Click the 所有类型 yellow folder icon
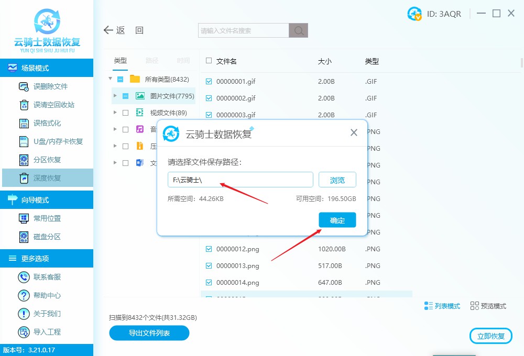The height and width of the screenshot is (356, 524). tap(135, 79)
